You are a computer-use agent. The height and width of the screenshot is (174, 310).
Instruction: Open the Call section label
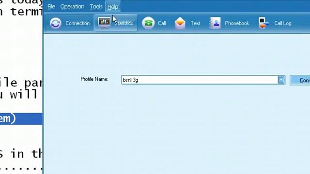pos(162,23)
